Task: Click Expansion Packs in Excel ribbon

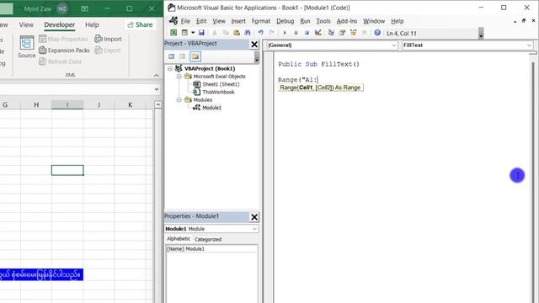Action: point(64,50)
